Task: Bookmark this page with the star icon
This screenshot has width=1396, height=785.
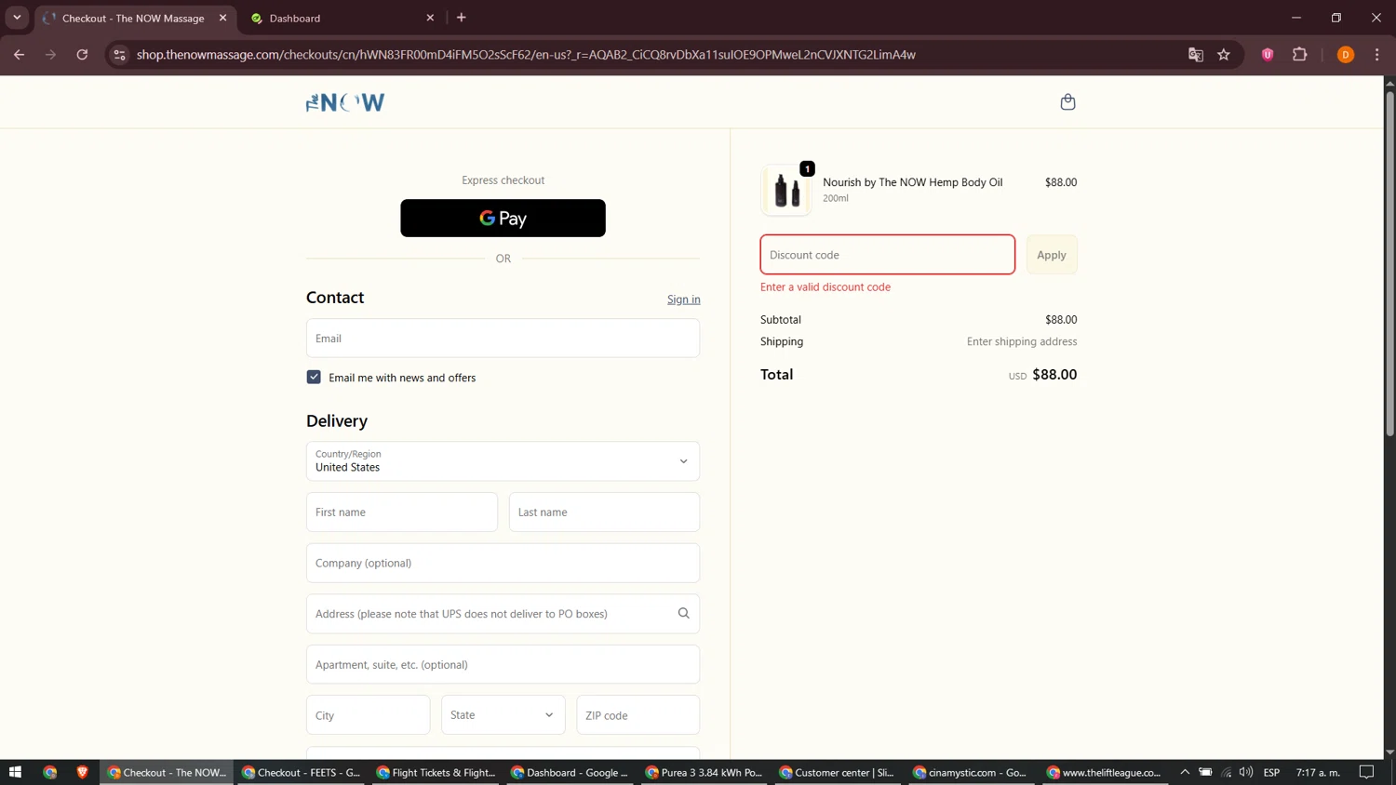Action: coord(1224,55)
